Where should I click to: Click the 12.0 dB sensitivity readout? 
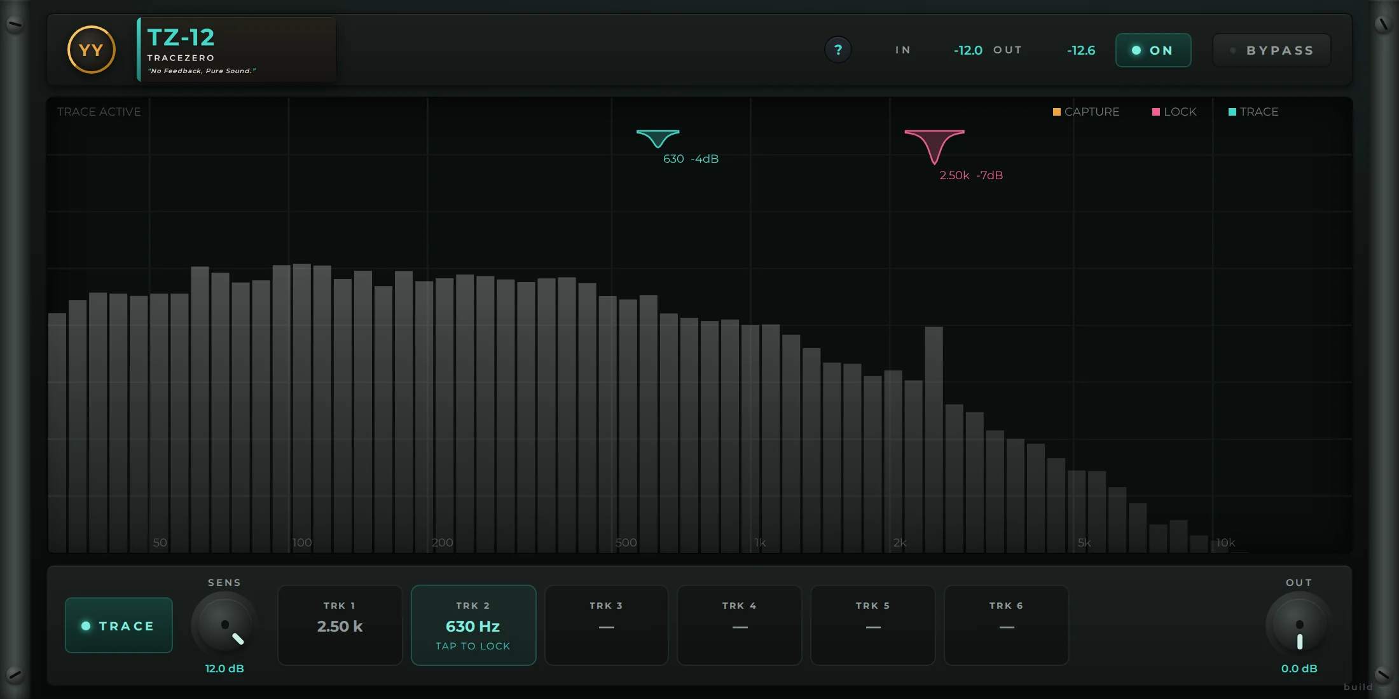pyautogui.click(x=224, y=668)
